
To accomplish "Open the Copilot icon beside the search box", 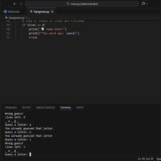I will 143,4.
